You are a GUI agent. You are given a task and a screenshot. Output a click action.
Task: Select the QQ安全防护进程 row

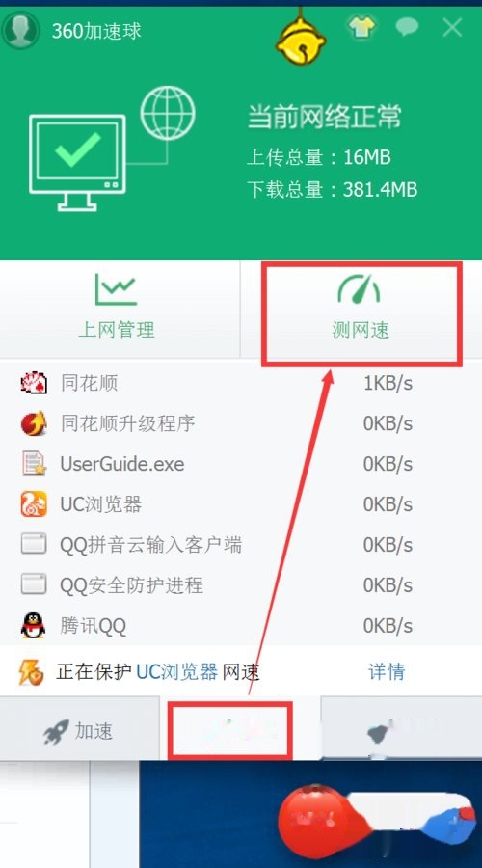point(241,585)
